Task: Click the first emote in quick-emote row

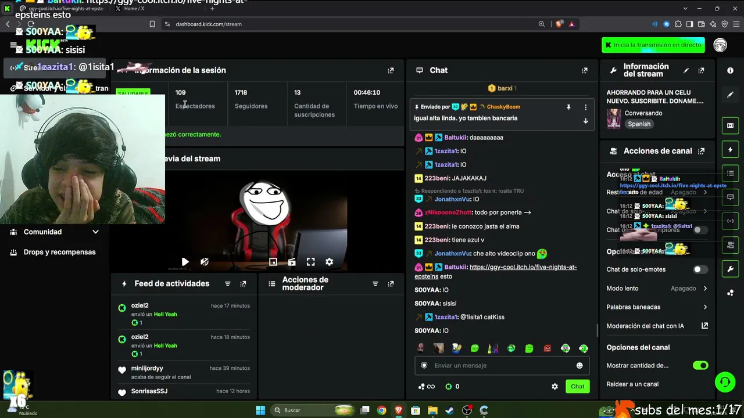Action: click(x=420, y=348)
